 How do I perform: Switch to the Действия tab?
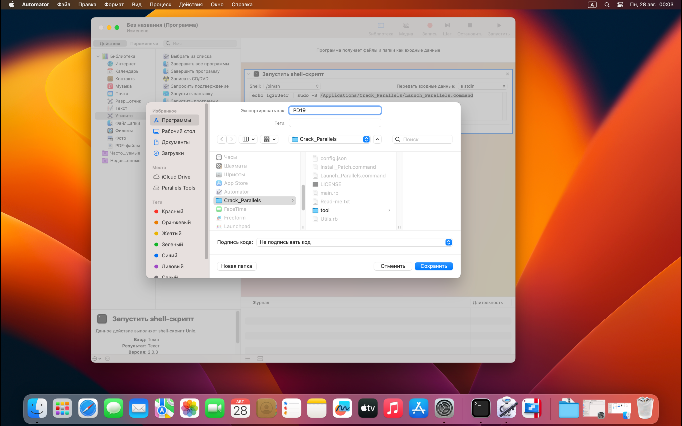tap(110, 43)
